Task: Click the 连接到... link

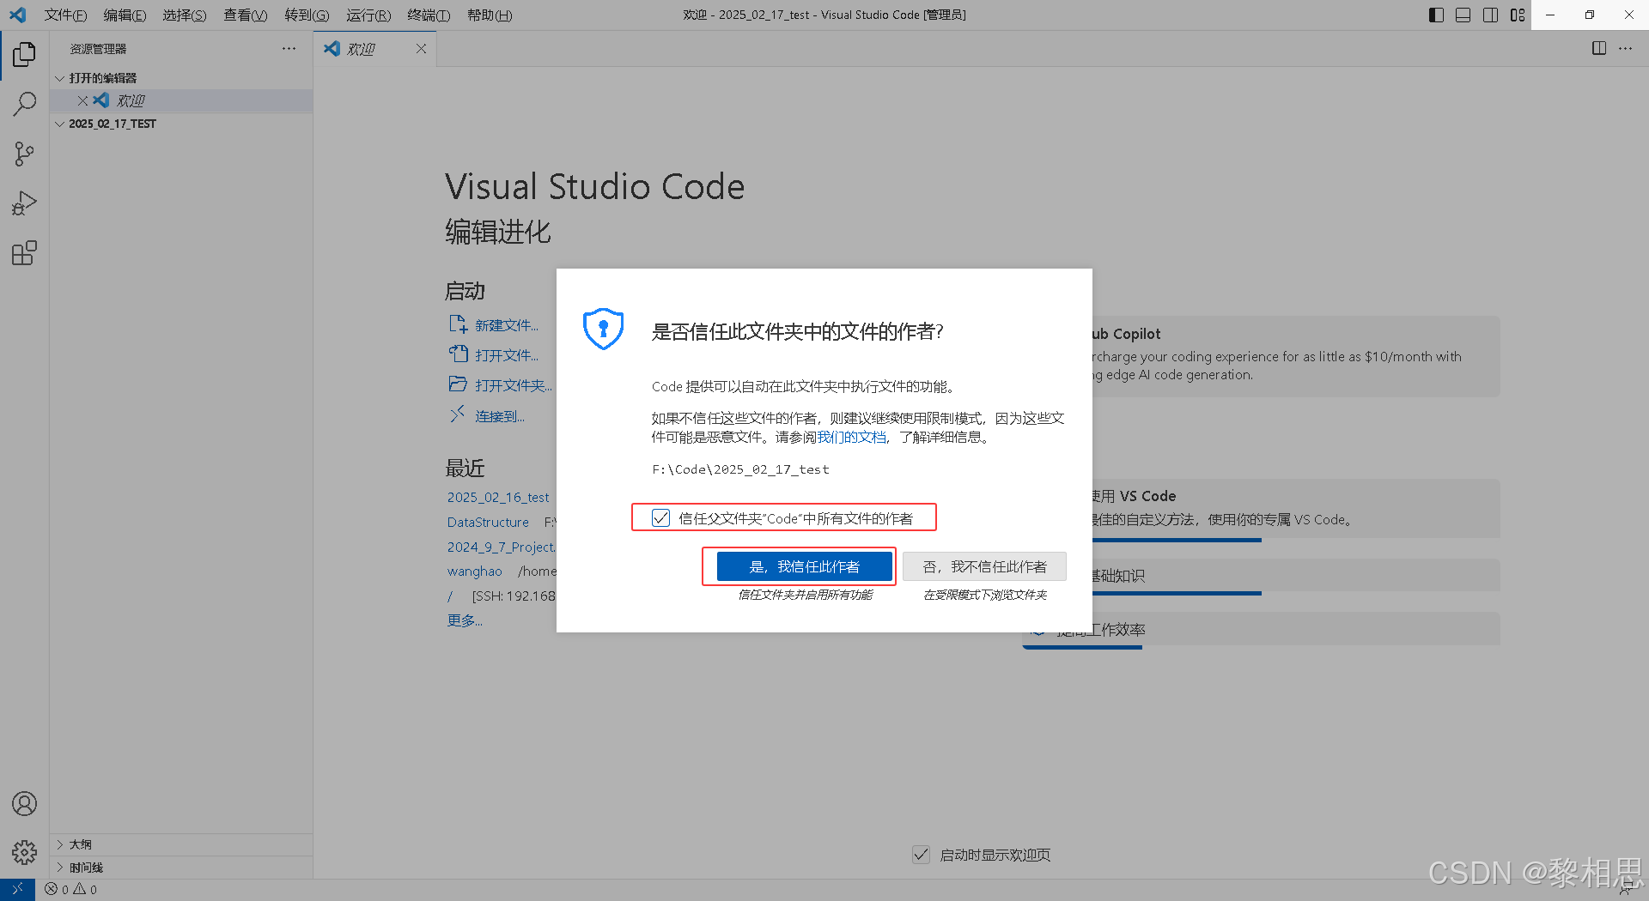Action: [x=500, y=416]
